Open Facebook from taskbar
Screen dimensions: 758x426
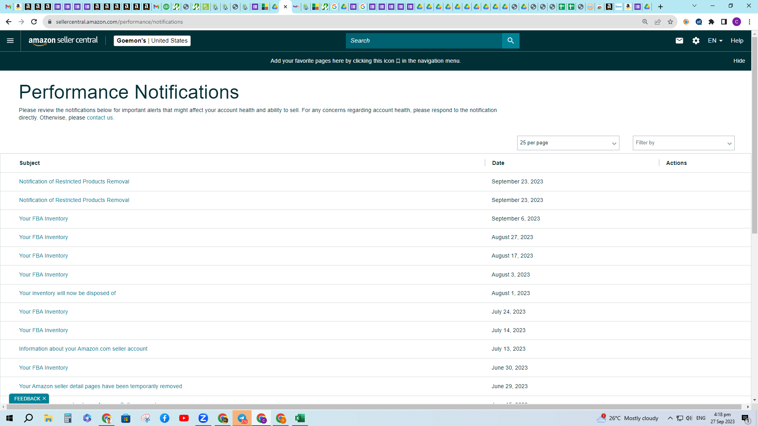[x=165, y=418]
